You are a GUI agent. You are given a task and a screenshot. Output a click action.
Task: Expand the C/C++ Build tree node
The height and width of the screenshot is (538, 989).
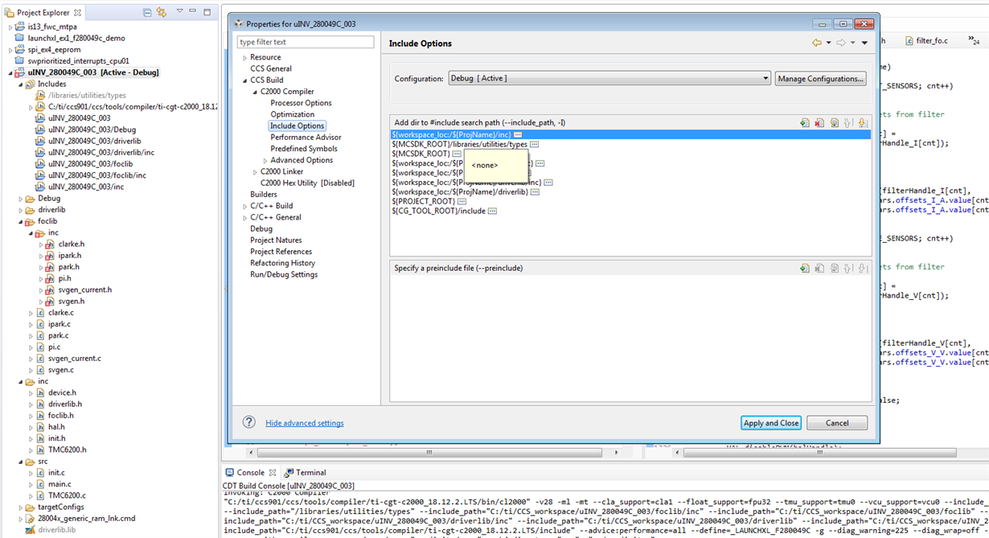[245, 207]
